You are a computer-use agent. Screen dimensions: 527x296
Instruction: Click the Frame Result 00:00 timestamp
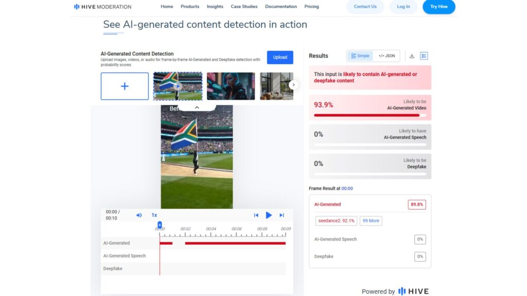click(x=347, y=189)
